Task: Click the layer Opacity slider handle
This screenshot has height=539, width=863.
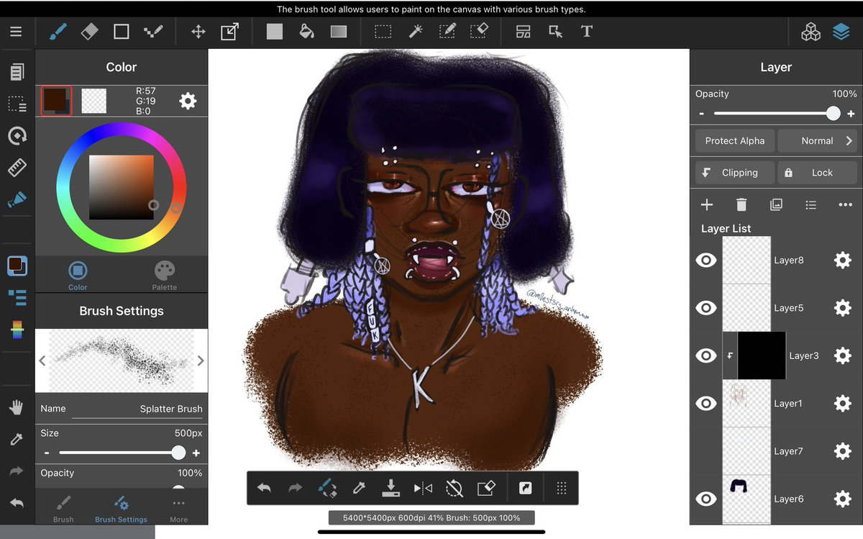Action: (833, 113)
